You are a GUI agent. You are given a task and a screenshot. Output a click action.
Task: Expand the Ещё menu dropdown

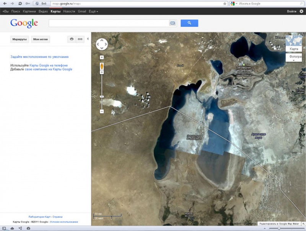coord(93,11)
